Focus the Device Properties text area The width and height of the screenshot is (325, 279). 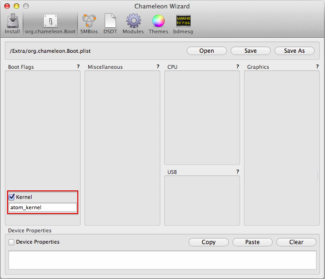click(x=162, y=260)
